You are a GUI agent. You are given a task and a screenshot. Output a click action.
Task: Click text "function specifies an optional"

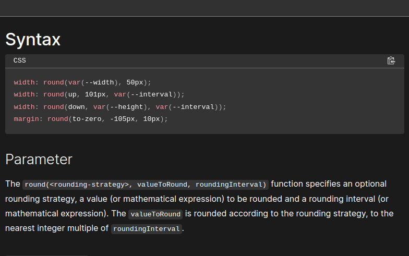point(329,184)
